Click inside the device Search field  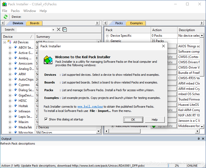click(x=34, y=30)
